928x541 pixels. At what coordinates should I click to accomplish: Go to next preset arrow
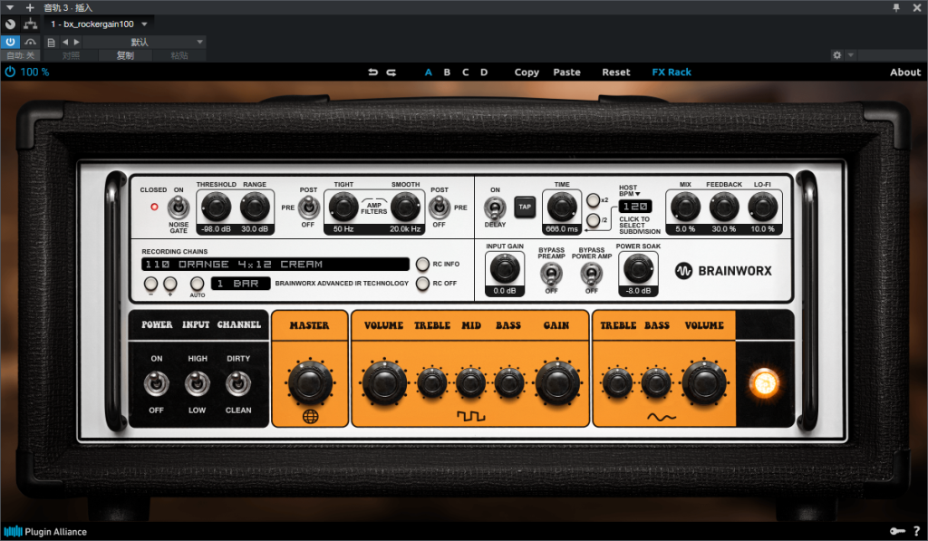pos(76,42)
